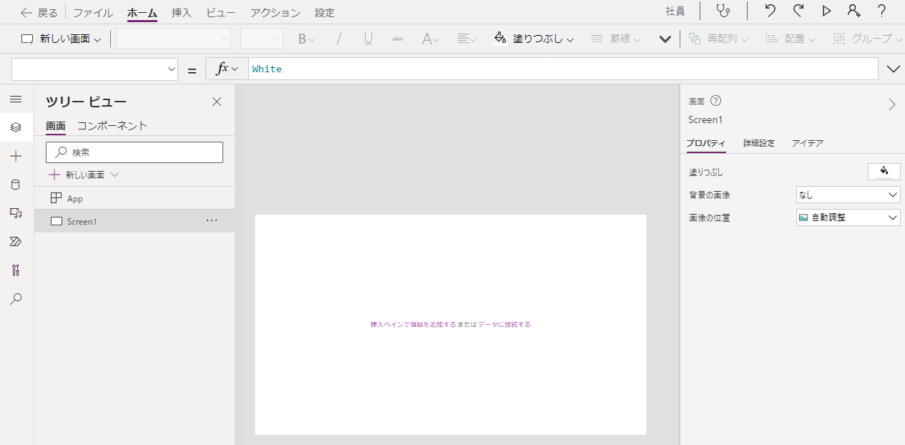Run the App checker stethoscope icon
The height and width of the screenshot is (445, 905).
723,11
